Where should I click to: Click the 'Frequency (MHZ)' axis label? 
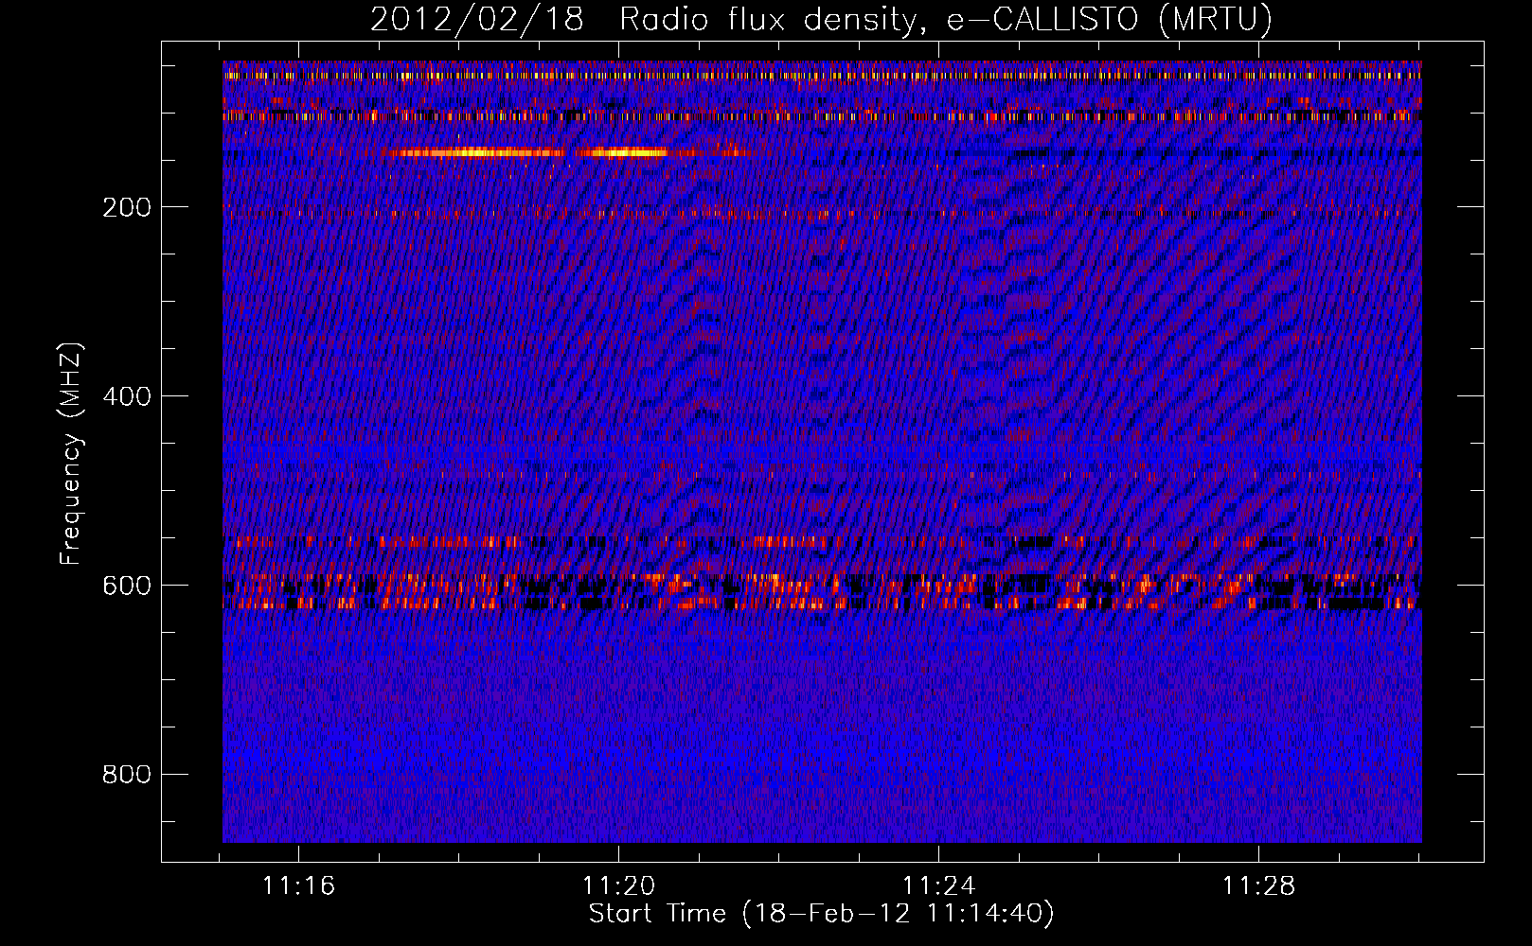point(71,454)
